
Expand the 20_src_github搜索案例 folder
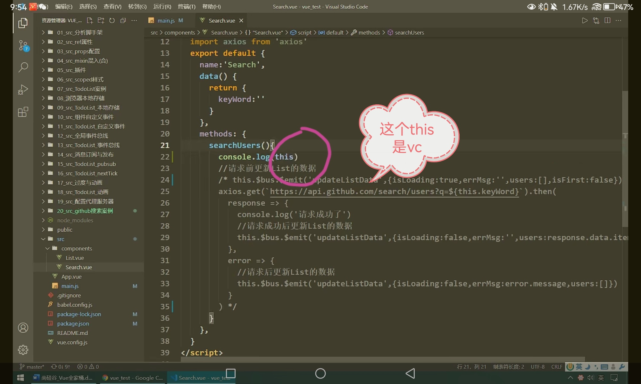85,211
